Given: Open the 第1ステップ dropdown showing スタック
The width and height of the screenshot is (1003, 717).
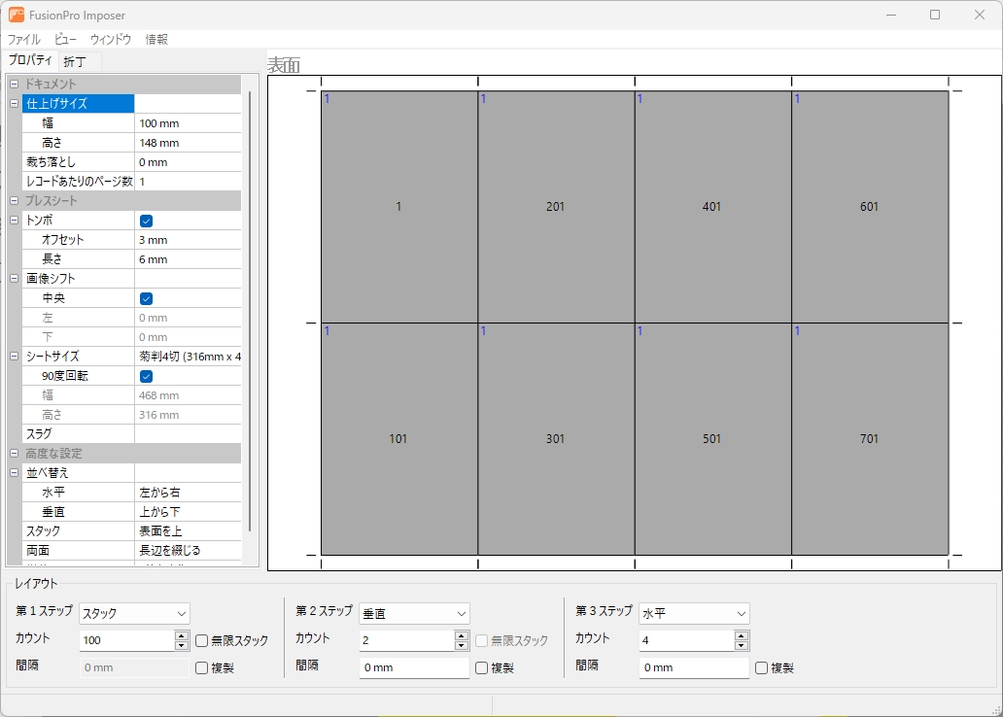Looking at the screenshot, I should point(134,613).
